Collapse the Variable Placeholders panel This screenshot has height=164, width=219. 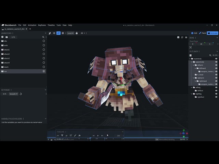pos(46,119)
